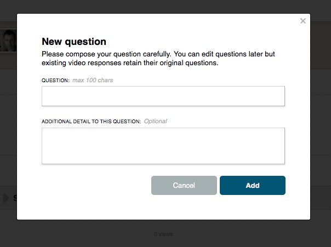This screenshot has height=247, width=331.
Task: Focus the Additional detail text area
Action: 163,146
